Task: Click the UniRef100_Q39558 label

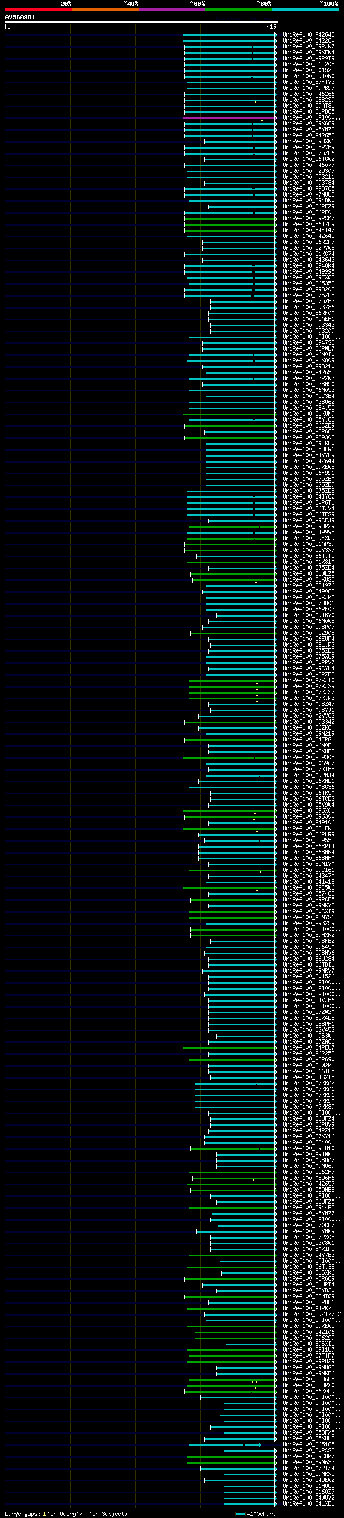Action: 308,841
